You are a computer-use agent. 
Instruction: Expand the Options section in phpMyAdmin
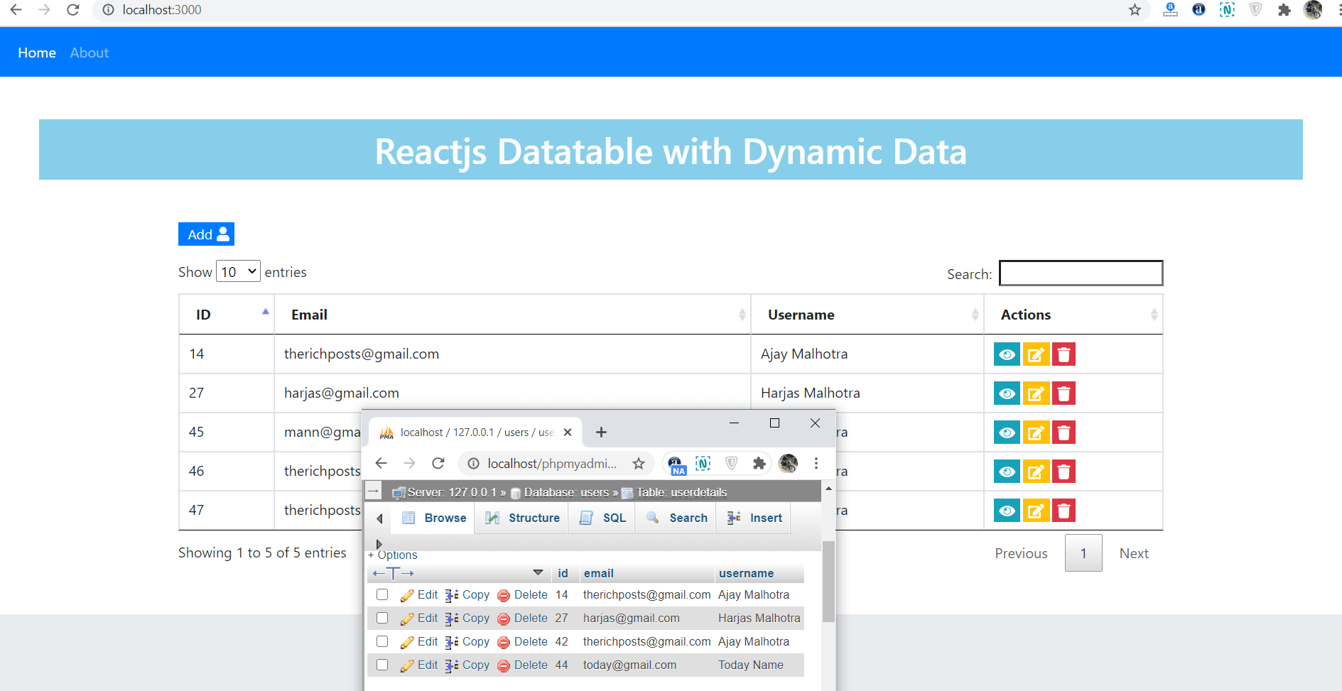[x=391, y=555]
